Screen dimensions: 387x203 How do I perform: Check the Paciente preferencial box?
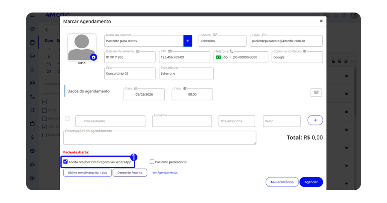pos(152,162)
